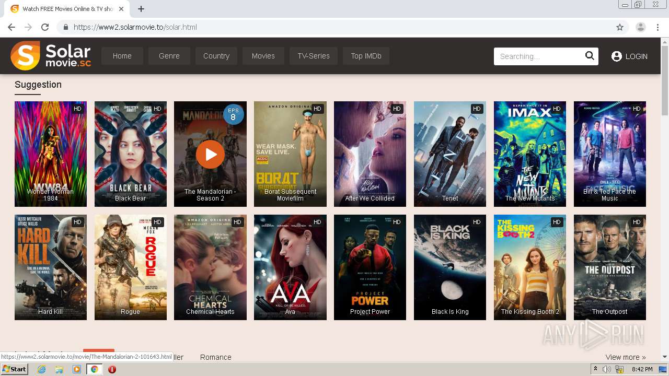Click the LOGIN user icon
This screenshot has width=669, height=376.
point(617,56)
